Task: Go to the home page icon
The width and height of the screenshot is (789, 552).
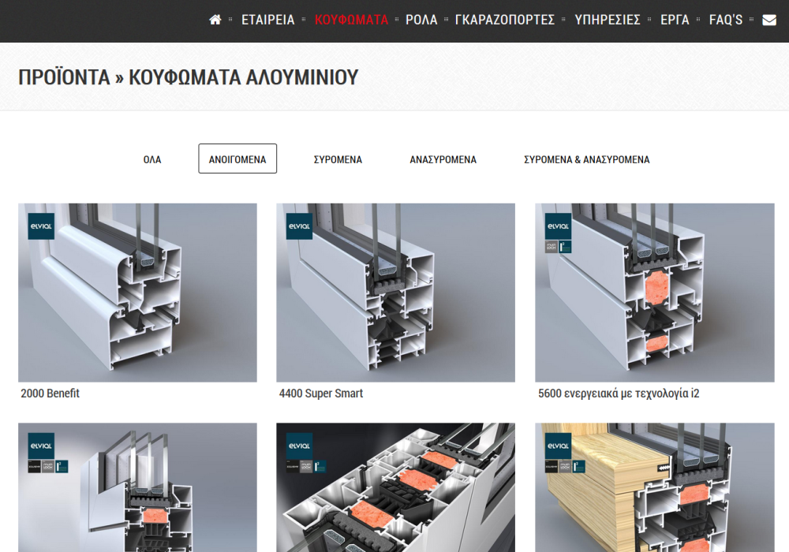Action: [215, 21]
